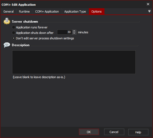Decrease shutdown minutes with down arrow
This screenshot has height=138, width=153.
pyautogui.click(x=74, y=33)
